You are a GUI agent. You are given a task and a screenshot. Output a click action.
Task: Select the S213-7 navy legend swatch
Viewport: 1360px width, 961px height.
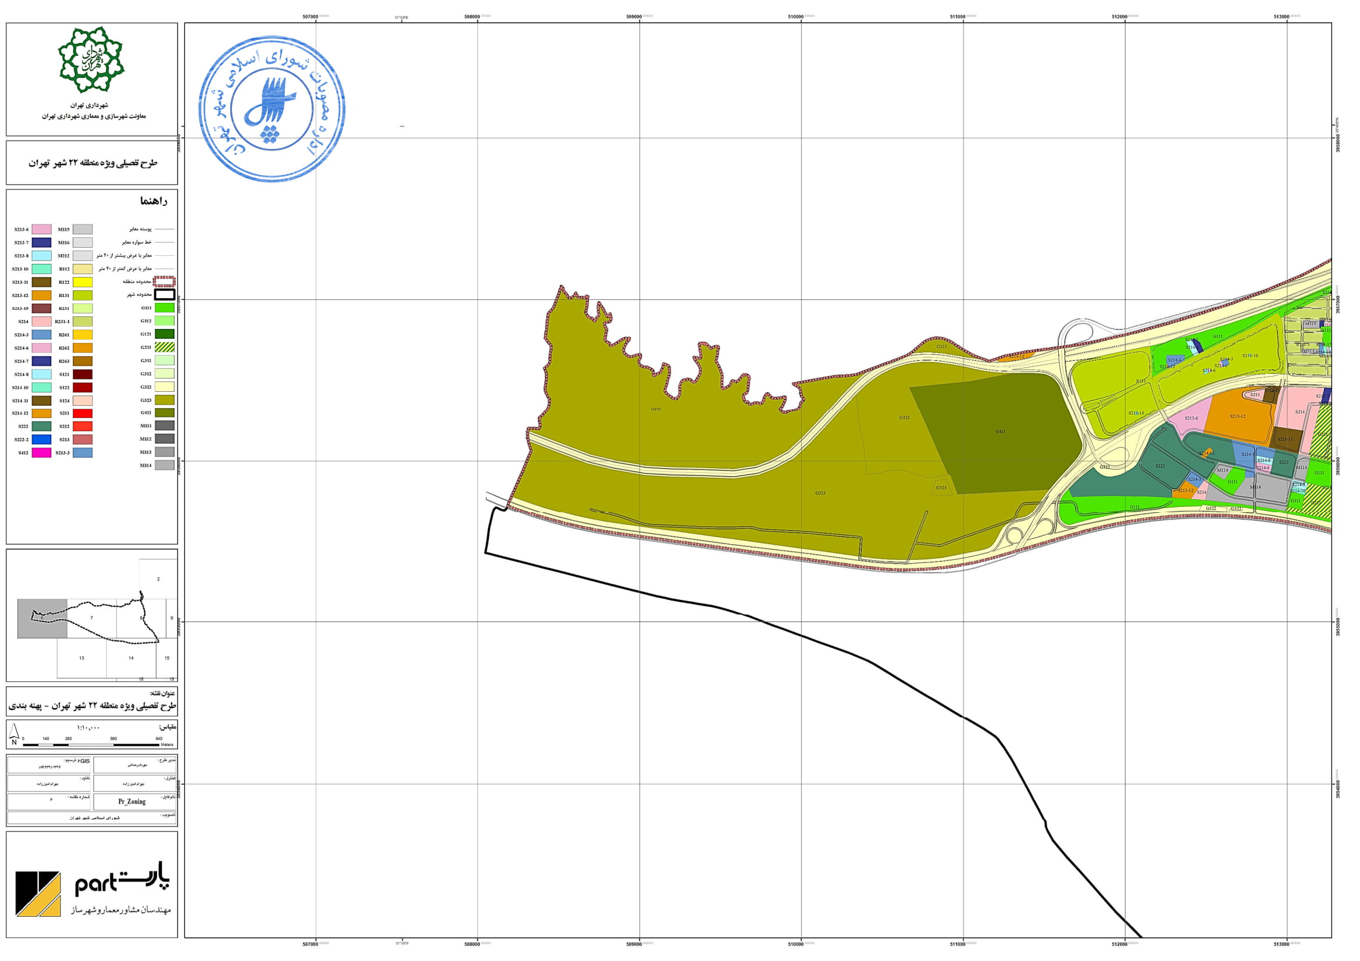click(41, 242)
